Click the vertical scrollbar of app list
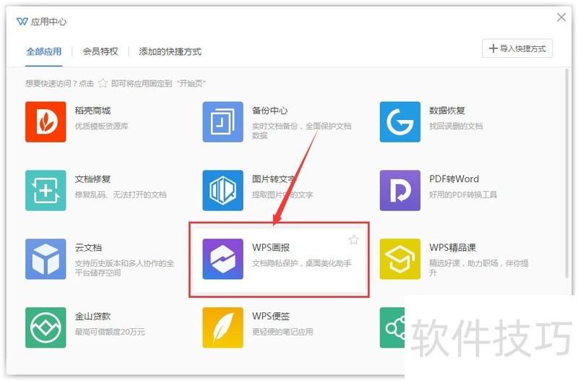578x381 pixels. point(567,174)
